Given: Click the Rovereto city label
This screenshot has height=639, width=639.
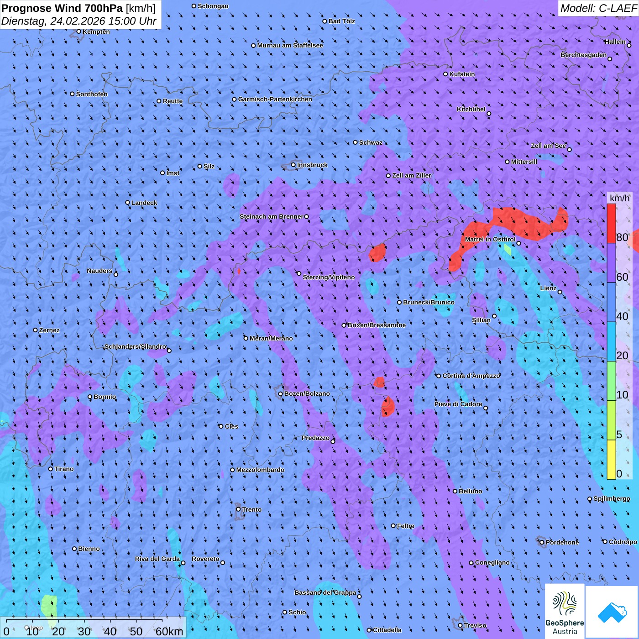Looking at the screenshot, I should tap(205, 559).
